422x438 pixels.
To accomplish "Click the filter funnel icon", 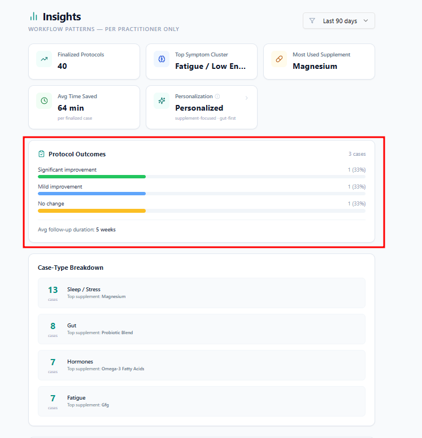I will pos(312,21).
